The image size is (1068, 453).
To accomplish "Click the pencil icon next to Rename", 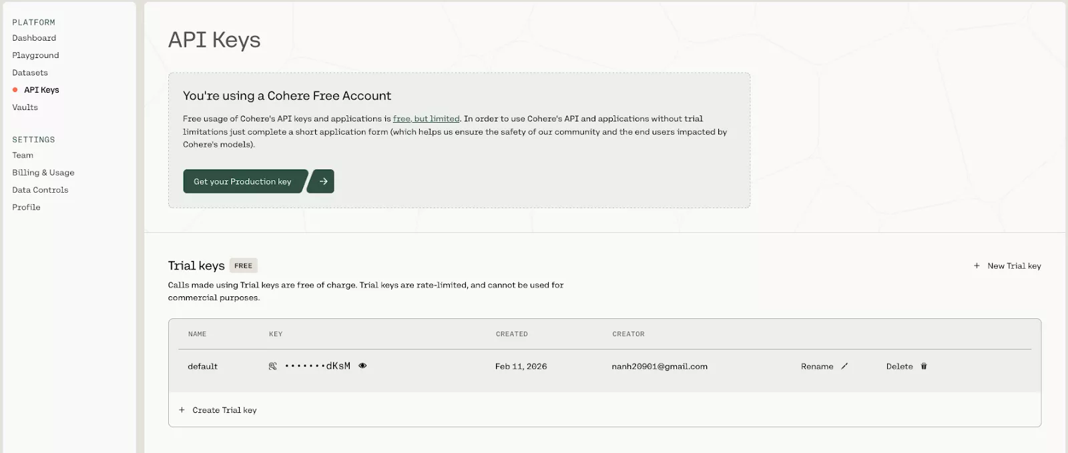I will [x=844, y=366].
